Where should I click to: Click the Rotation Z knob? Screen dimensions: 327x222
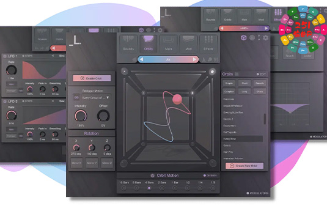[107, 147]
